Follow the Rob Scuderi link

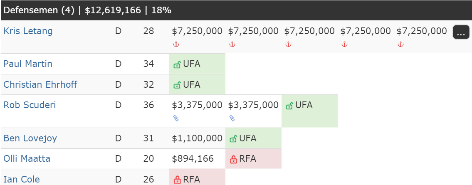pyautogui.click(x=30, y=105)
